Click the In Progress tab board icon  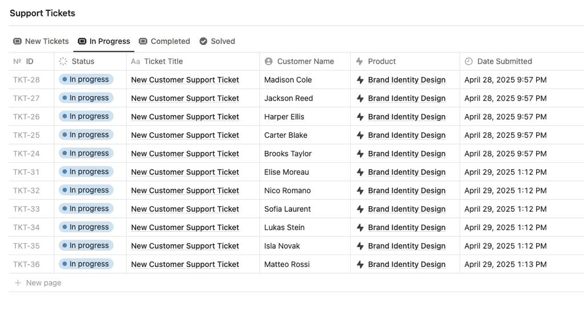82,42
